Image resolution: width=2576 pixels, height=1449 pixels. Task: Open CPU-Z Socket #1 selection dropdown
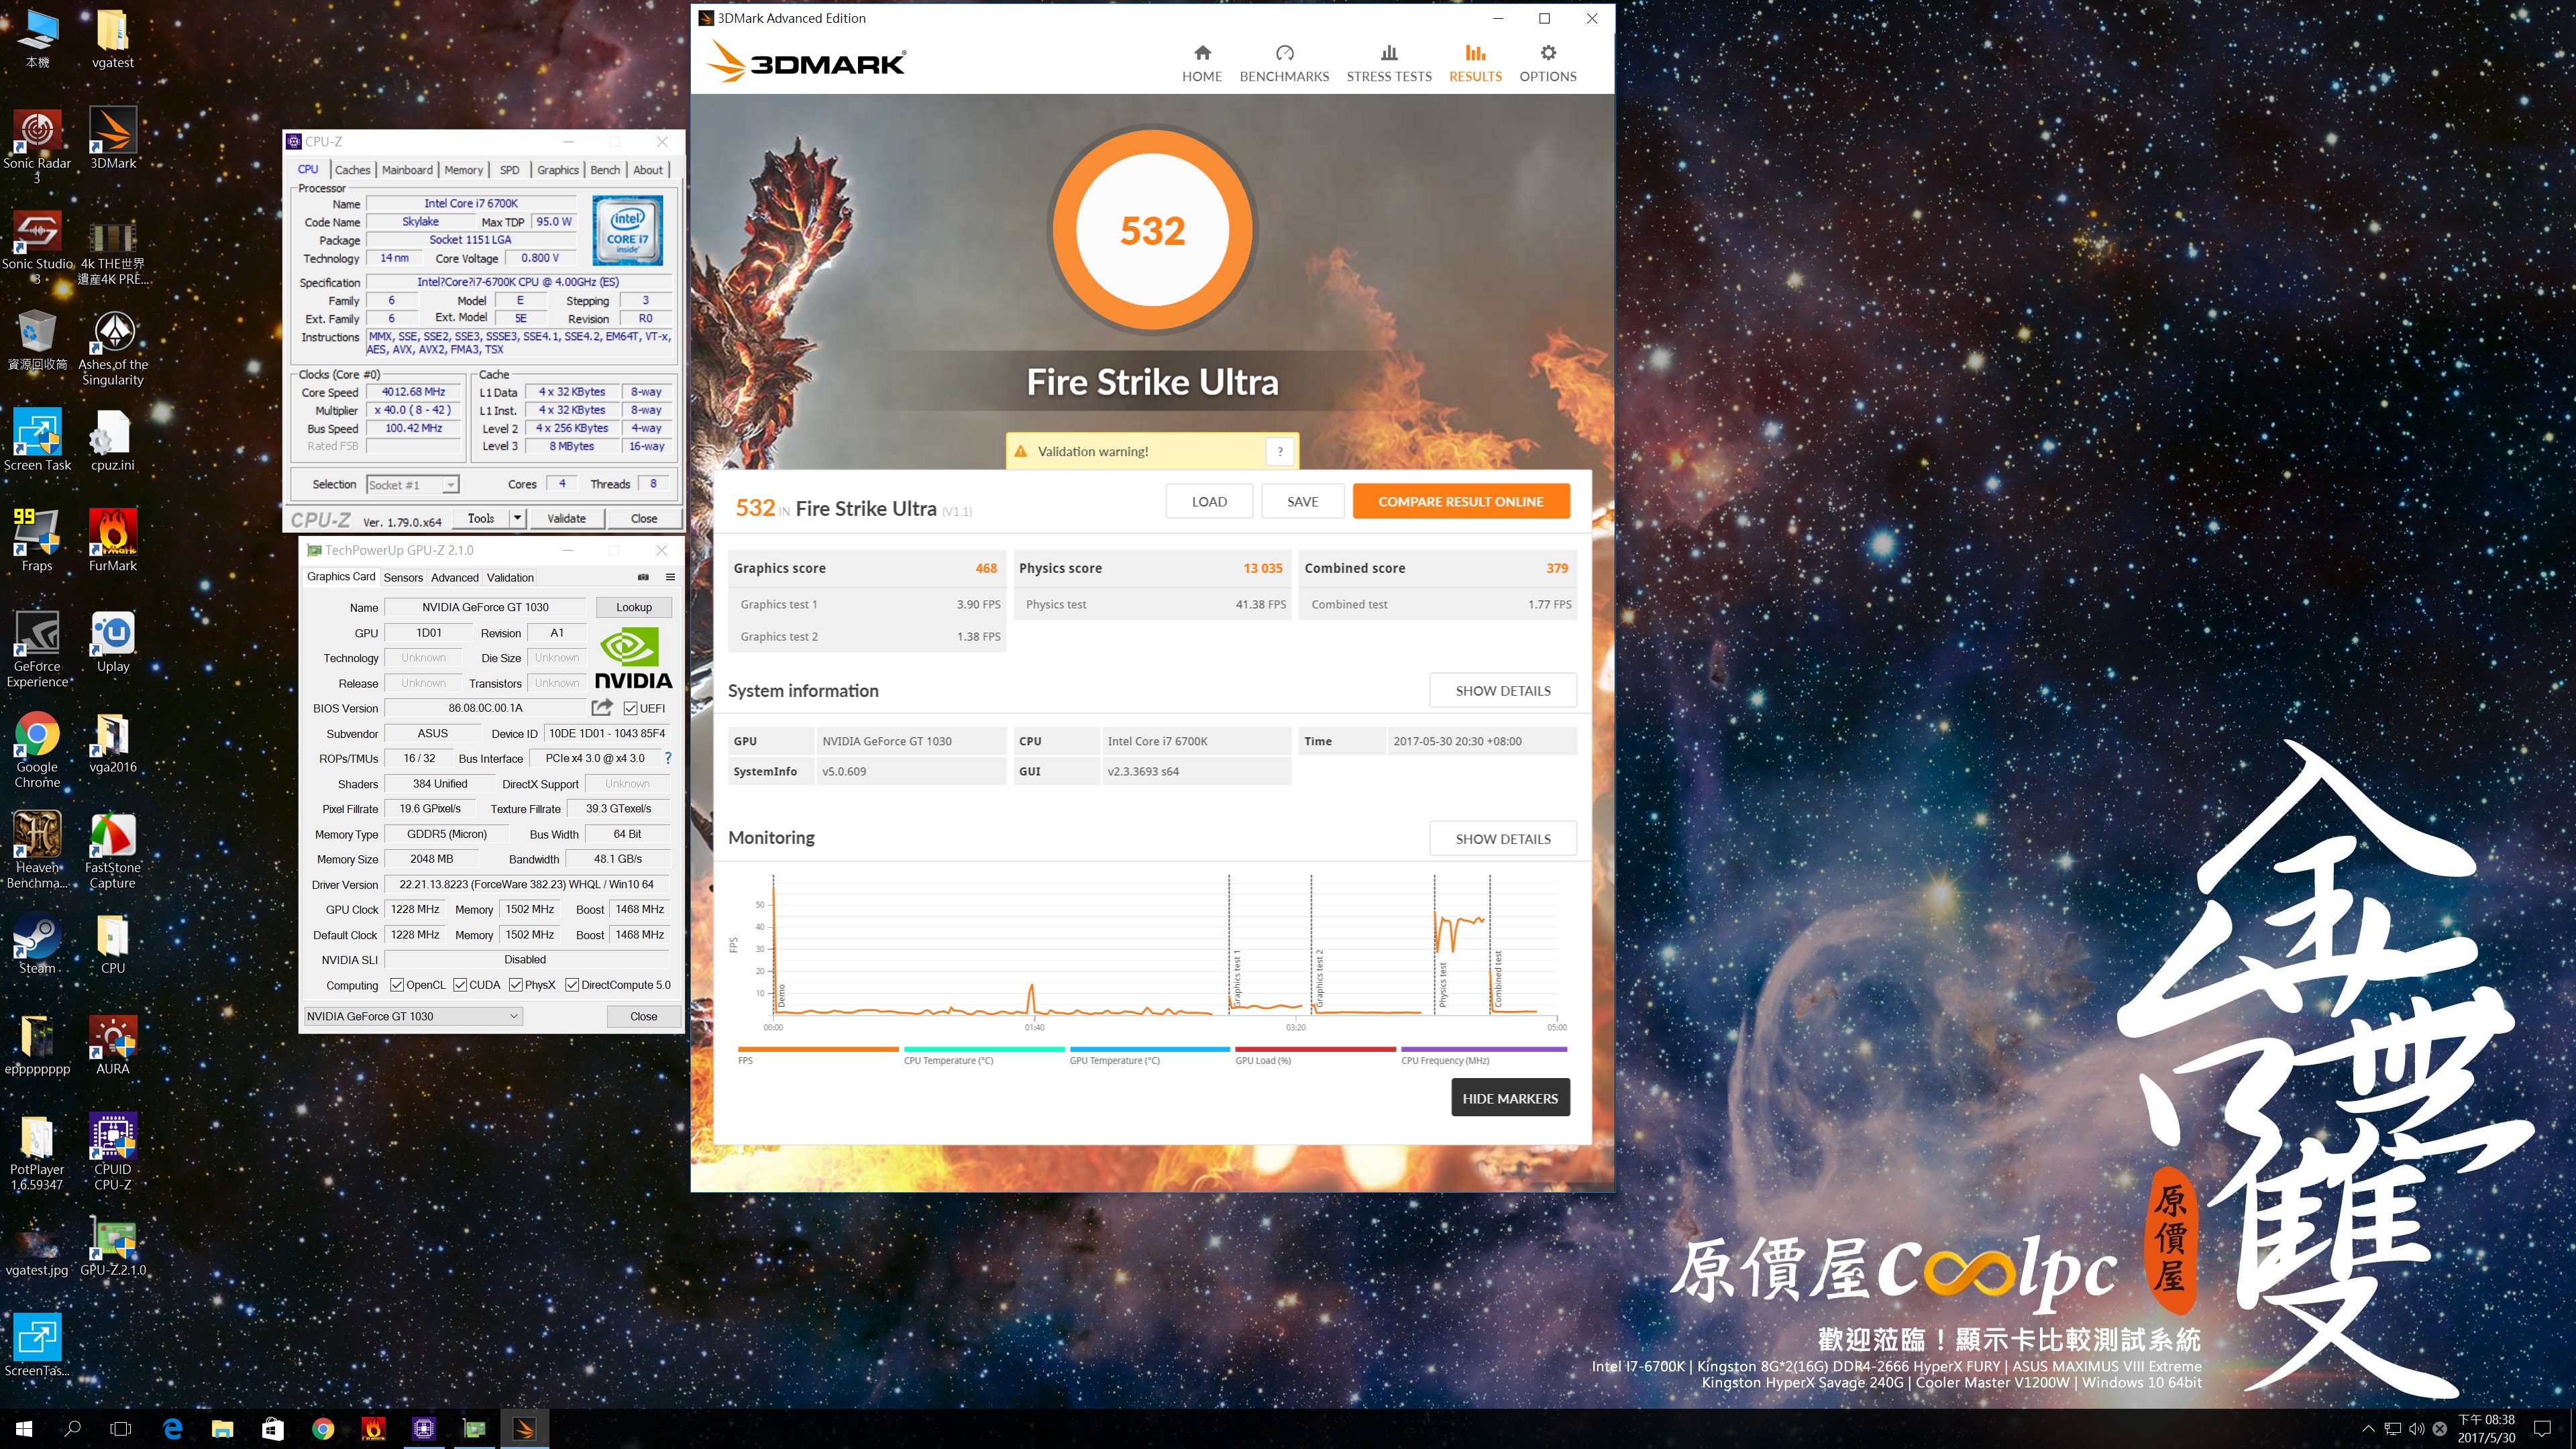413,485
